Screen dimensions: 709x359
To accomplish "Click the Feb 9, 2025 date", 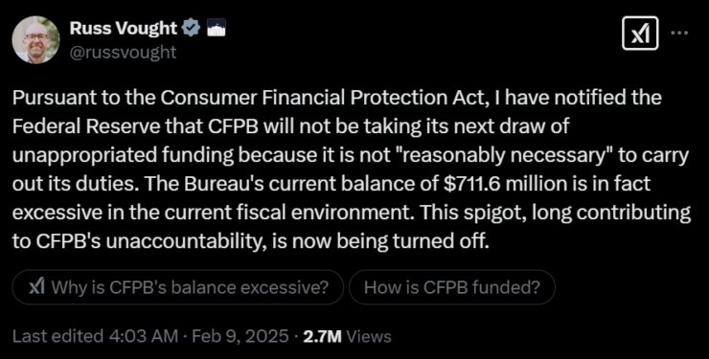I will point(240,336).
